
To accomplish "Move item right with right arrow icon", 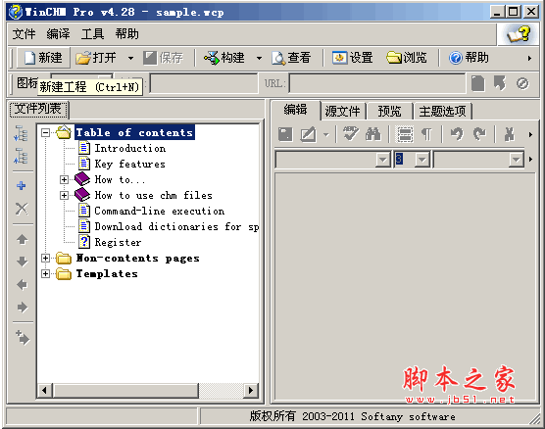I will 23,308.
